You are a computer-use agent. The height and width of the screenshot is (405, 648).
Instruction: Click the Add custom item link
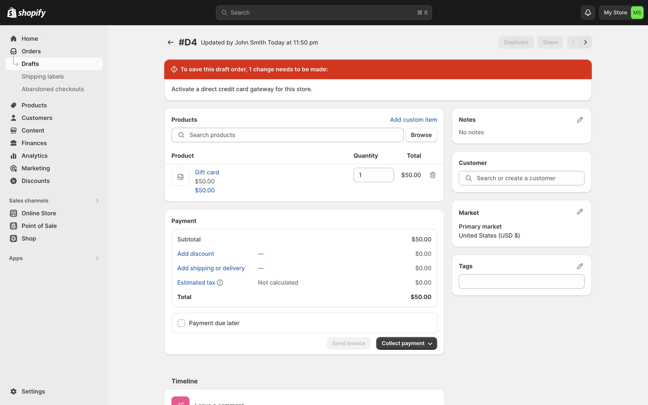click(413, 119)
